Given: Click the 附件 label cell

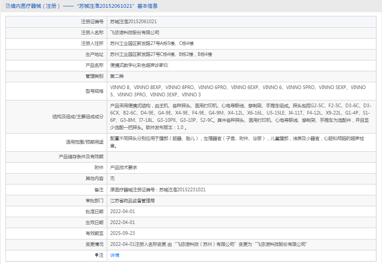Looking at the screenshot, I should [x=56, y=168].
